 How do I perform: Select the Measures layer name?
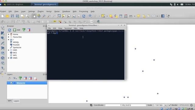point(21,83)
